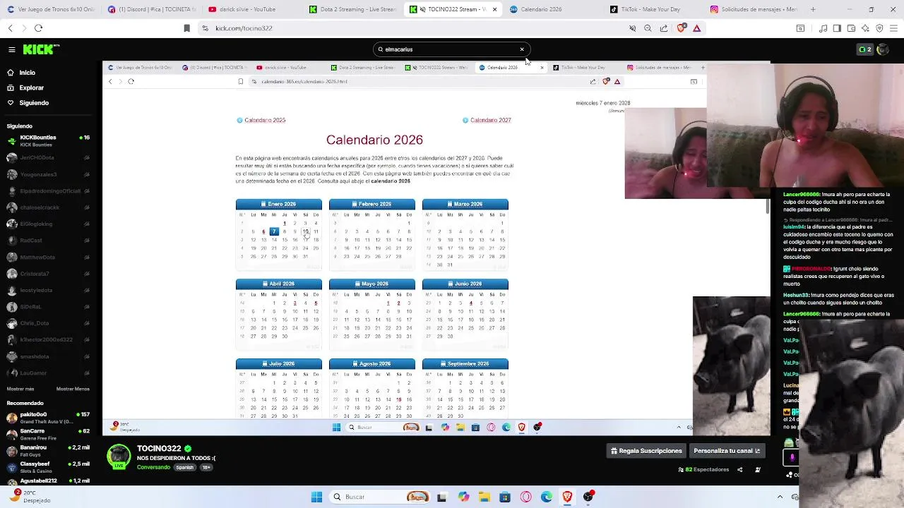Click the KICK logo
The width and height of the screenshot is (904, 508).
click(41, 49)
